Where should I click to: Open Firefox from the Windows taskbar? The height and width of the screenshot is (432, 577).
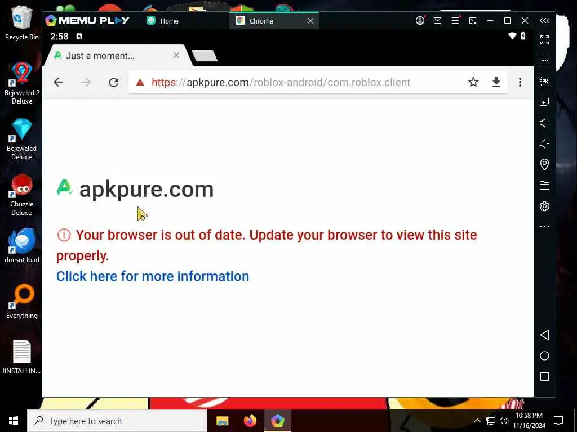coord(250,421)
